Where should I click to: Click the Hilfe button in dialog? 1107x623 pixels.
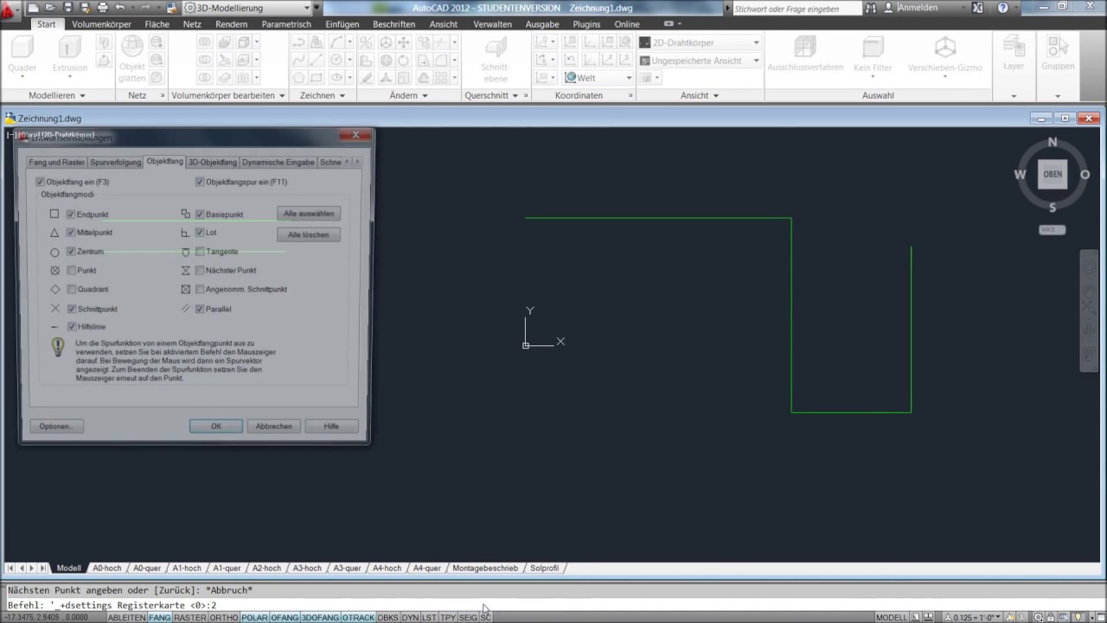(331, 427)
